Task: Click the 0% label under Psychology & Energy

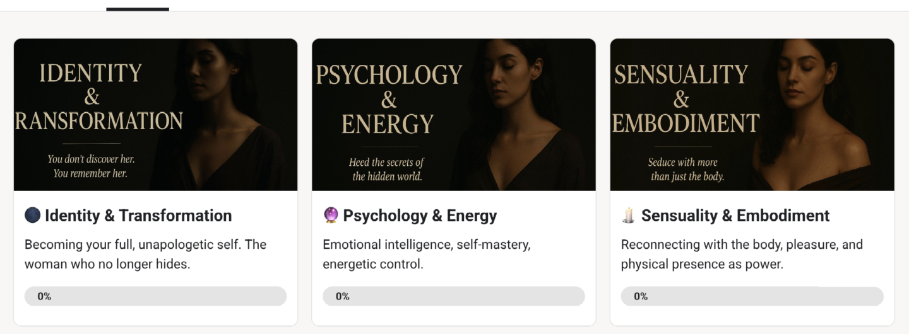Action: pos(342,296)
